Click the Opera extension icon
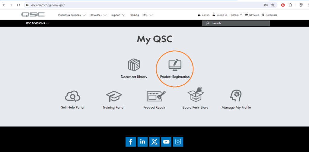This screenshot has height=152, width=309. [x=283, y=5]
